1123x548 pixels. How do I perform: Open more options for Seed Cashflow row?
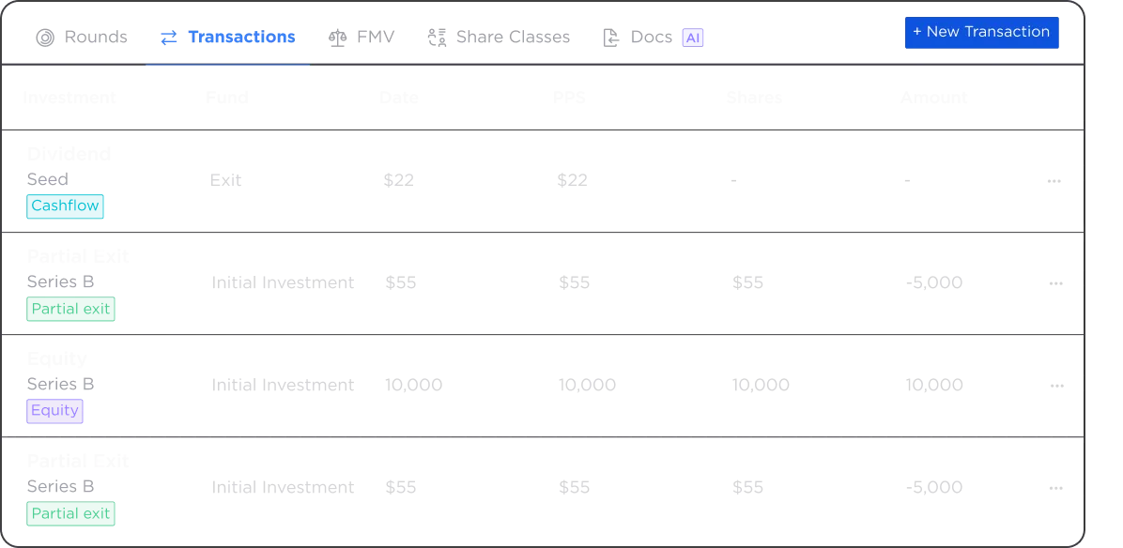pyautogui.click(x=1054, y=181)
